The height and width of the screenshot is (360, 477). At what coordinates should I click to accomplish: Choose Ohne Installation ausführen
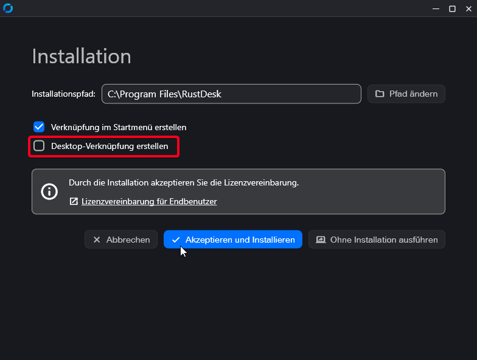pos(377,240)
